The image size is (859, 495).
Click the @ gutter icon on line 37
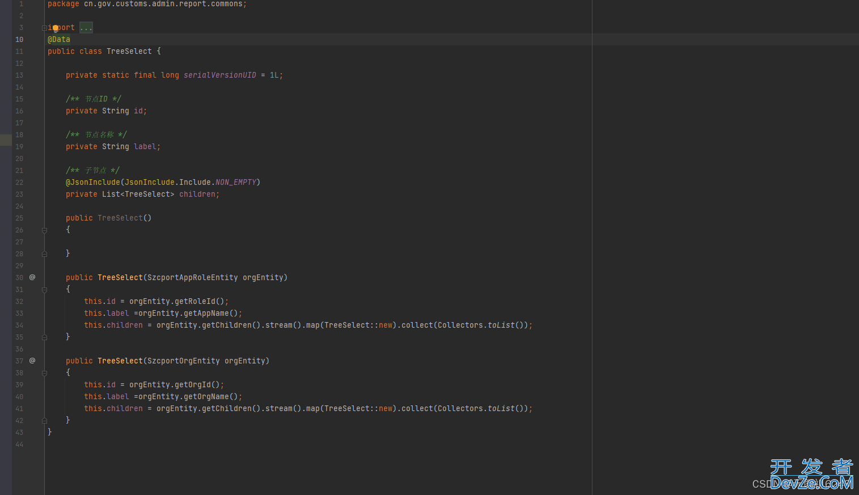click(32, 361)
